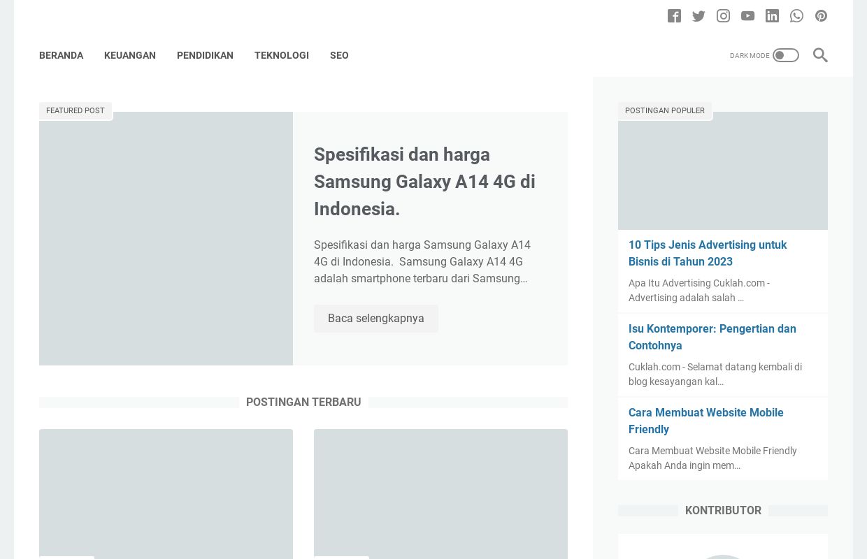This screenshot has height=559, width=867.
Task: Open the Instagram social icon
Action: pos(723,16)
